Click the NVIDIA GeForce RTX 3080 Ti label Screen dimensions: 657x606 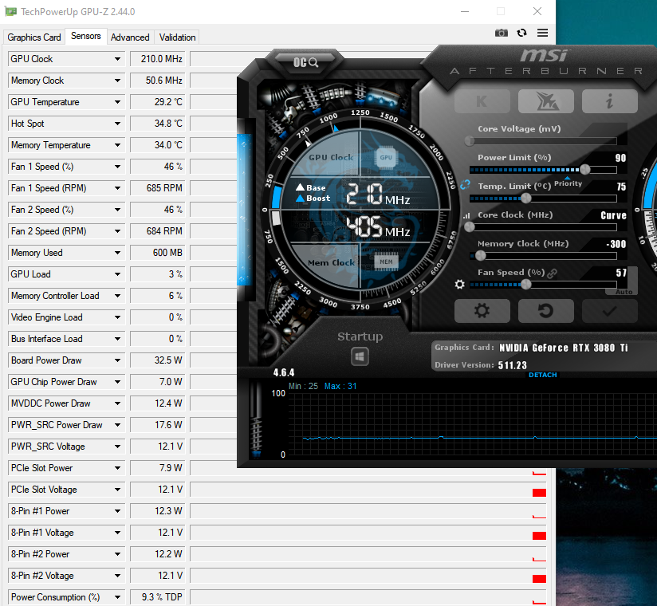pos(564,348)
